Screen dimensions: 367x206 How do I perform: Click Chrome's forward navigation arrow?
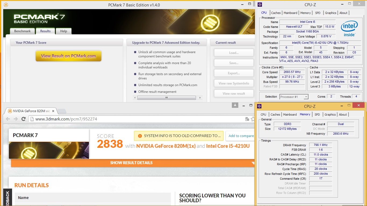pos(16,119)
